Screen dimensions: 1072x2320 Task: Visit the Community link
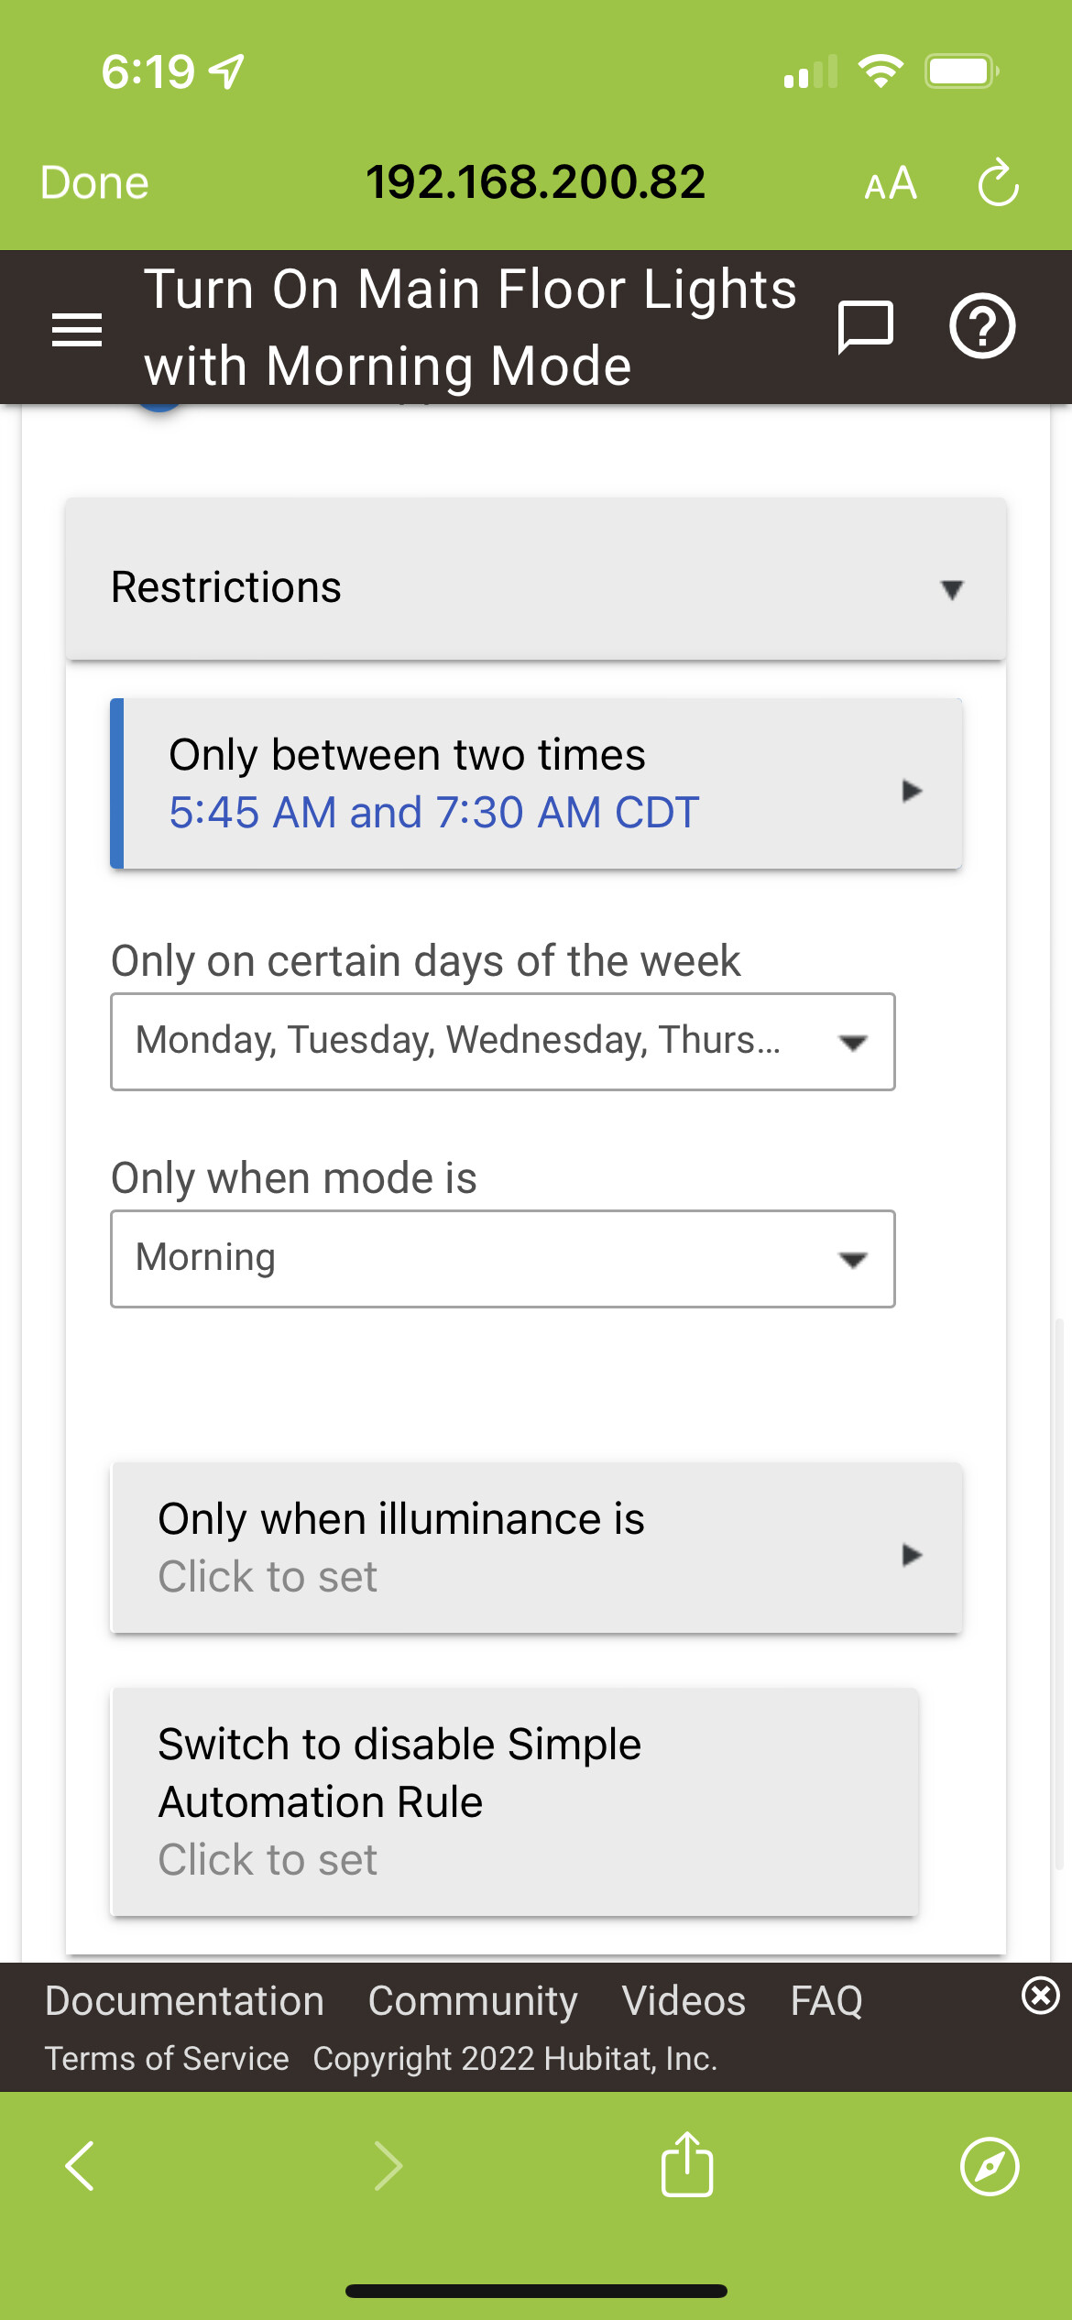473,1999
